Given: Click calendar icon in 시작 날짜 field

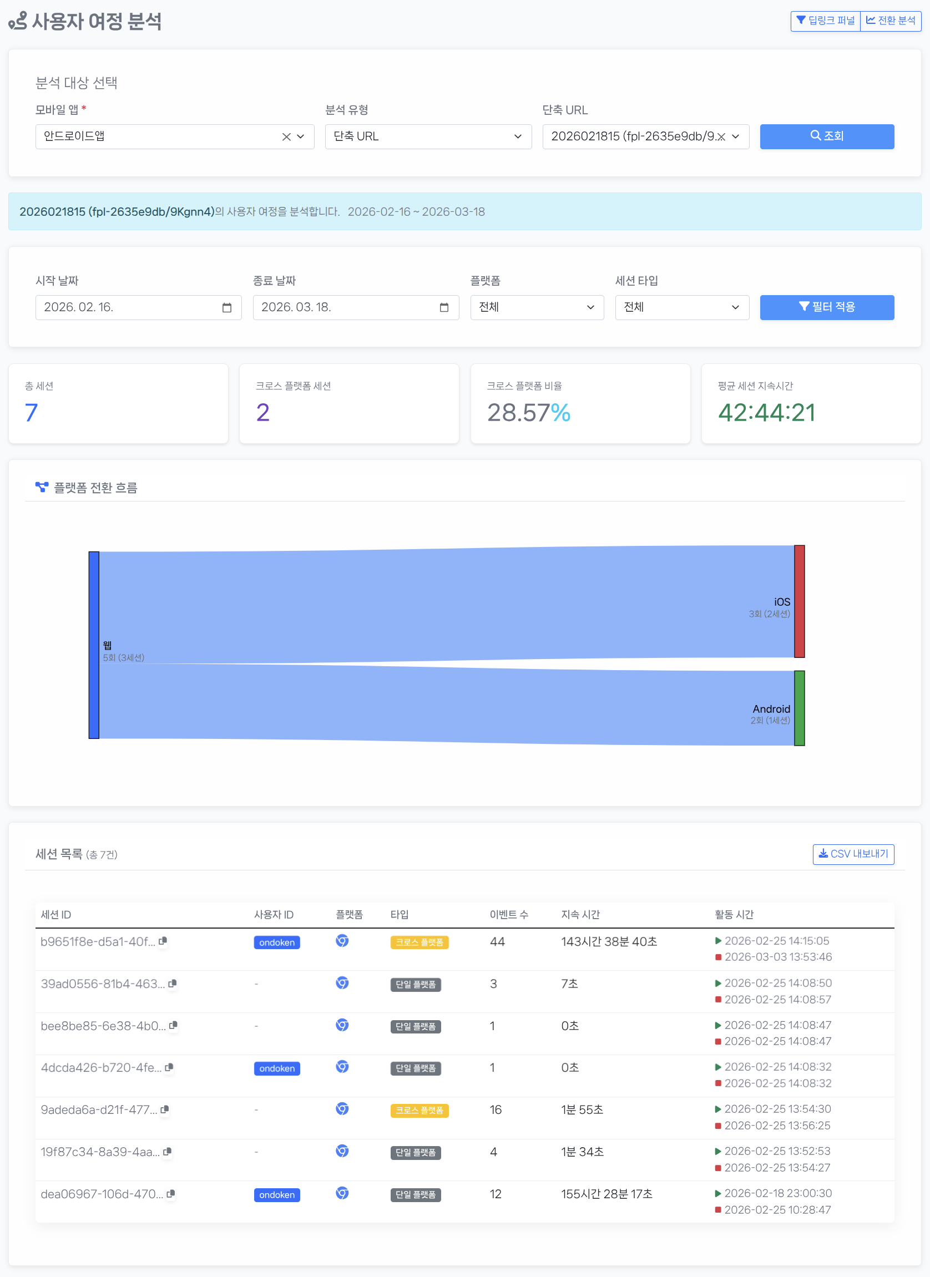Looking at the screenshot, I should [x=227, y=307].
